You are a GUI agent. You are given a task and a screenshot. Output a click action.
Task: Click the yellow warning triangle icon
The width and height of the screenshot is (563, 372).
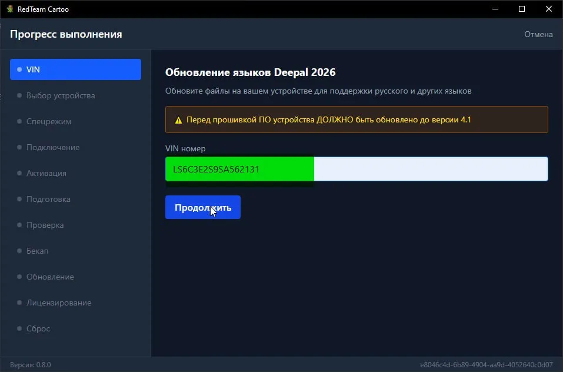point(178,120)
